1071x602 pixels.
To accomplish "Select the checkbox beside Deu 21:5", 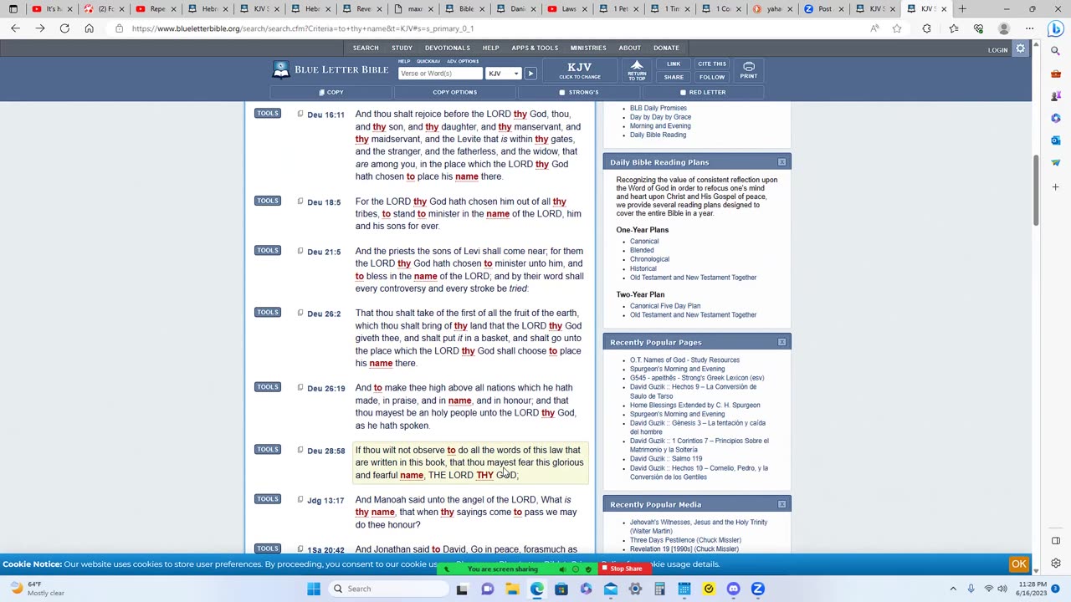I will coord(300,251).
